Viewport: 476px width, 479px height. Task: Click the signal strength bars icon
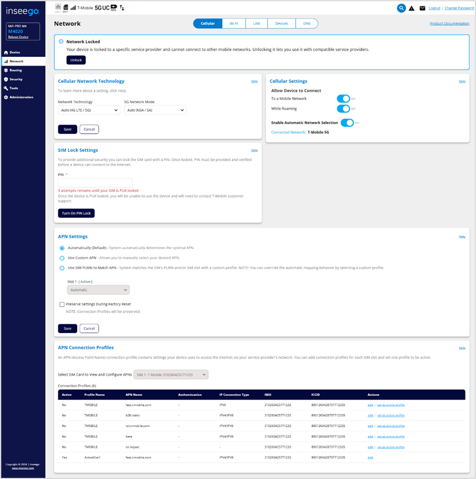pyautogui.click(x=73, y=8)
